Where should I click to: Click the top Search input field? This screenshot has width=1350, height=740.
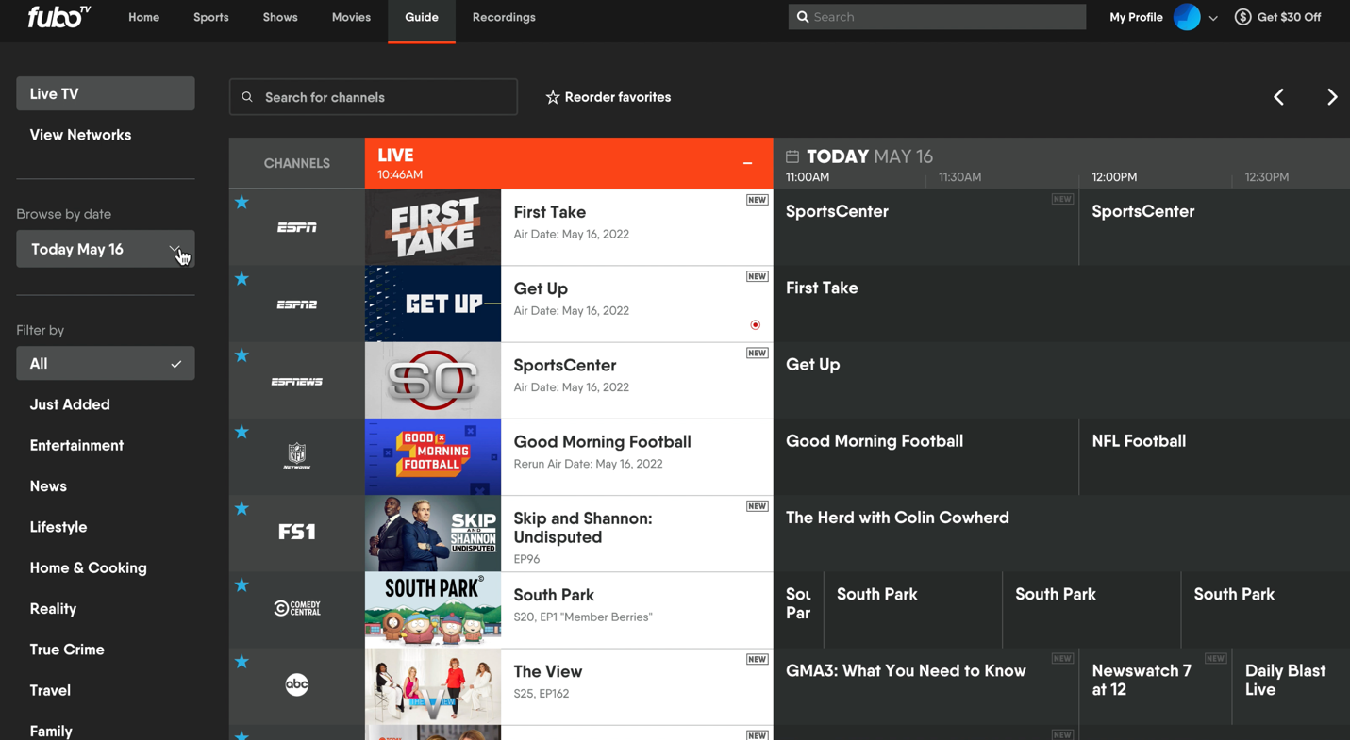(937, 17)
